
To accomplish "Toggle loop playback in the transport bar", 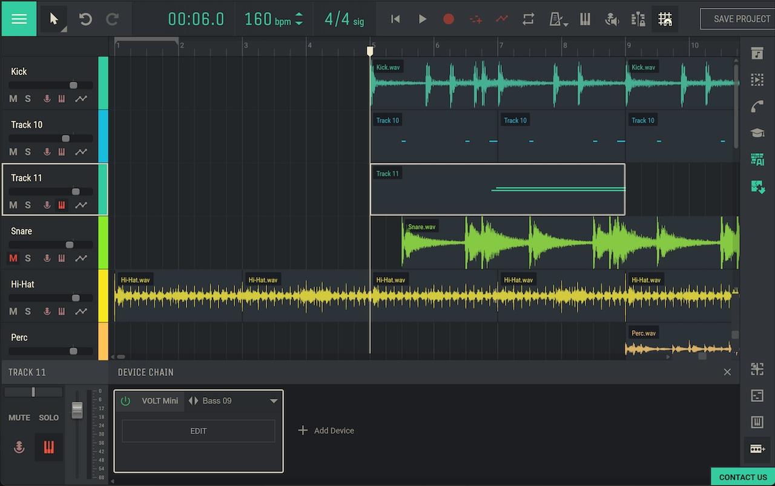I will (528, 19).
